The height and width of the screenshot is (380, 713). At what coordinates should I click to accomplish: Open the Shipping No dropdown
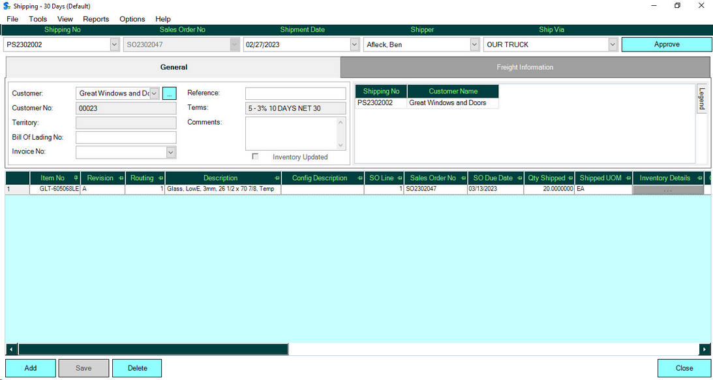[114, 44]
